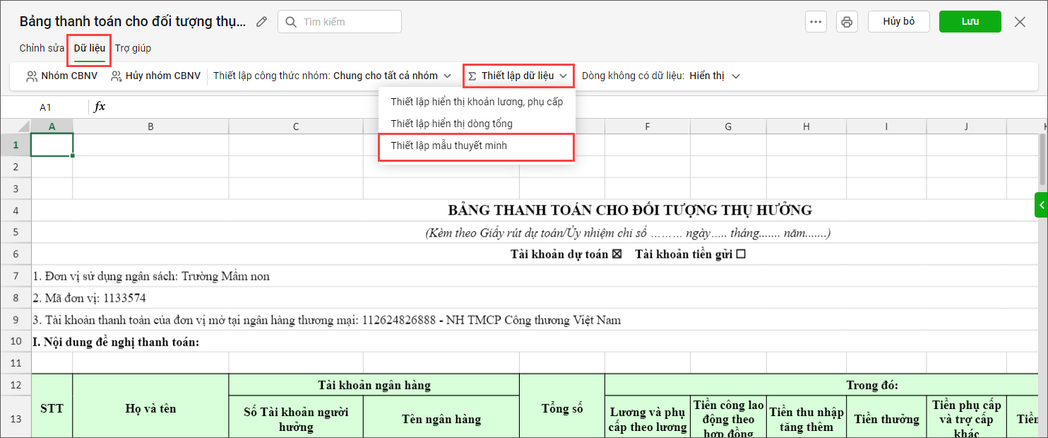Open the Trợ giúp tab

pos(133,48)
